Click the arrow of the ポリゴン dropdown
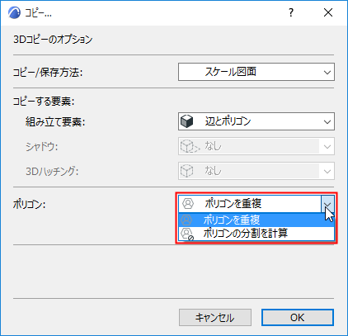Screen dimensions: 348x336 [x=327, y=204]
